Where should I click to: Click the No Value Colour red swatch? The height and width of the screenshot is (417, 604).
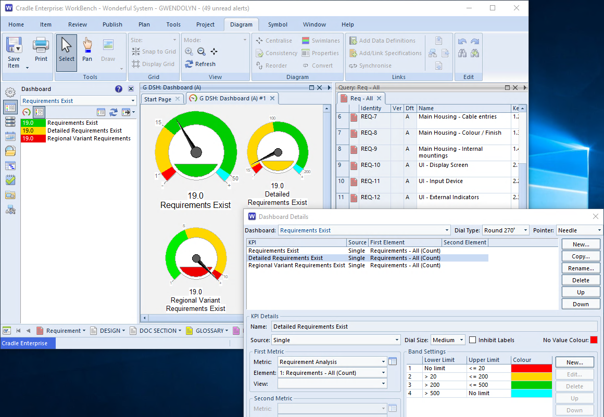point(594,340)
